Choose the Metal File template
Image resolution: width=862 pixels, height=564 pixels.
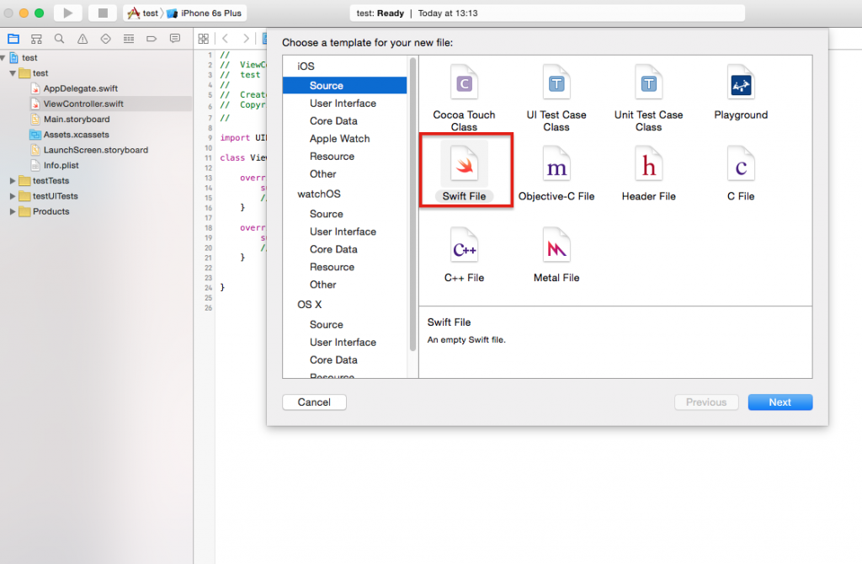click(x=556, y=247)
